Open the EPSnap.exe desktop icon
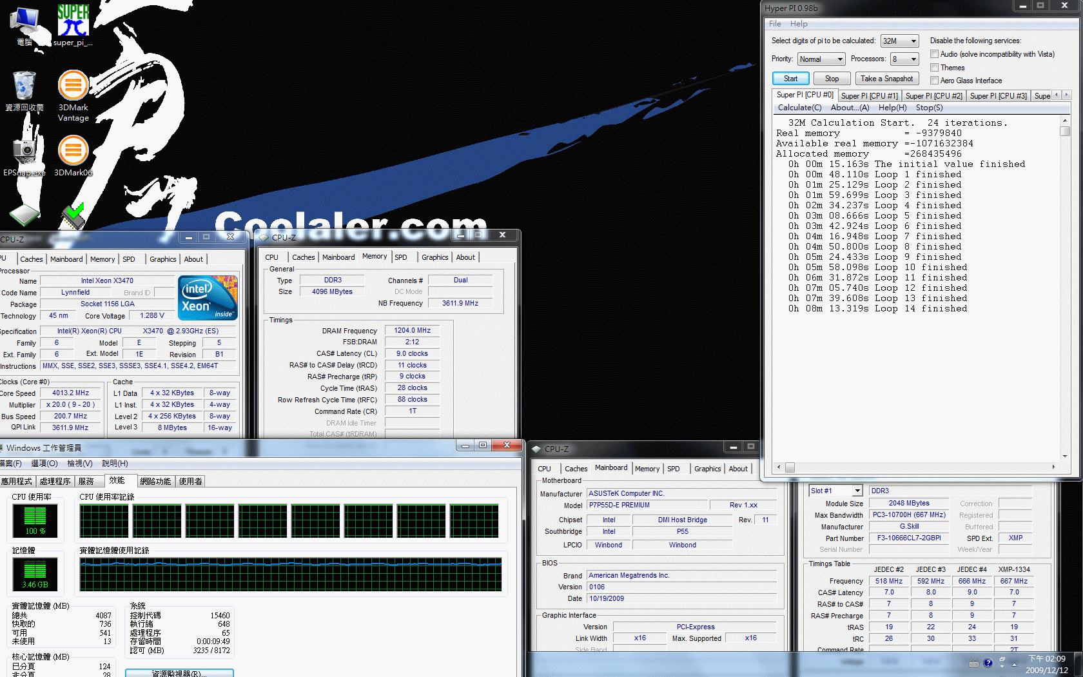Viewport: 1083px width, 677px height. tap(24, 156)
